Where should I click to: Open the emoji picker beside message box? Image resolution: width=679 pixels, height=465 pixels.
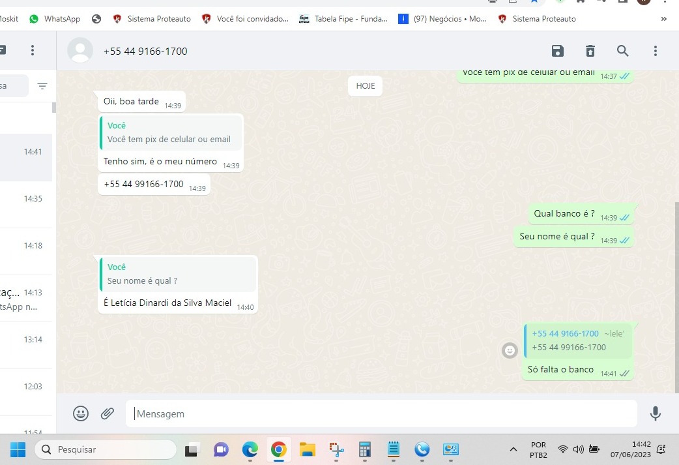click(81, 413)
